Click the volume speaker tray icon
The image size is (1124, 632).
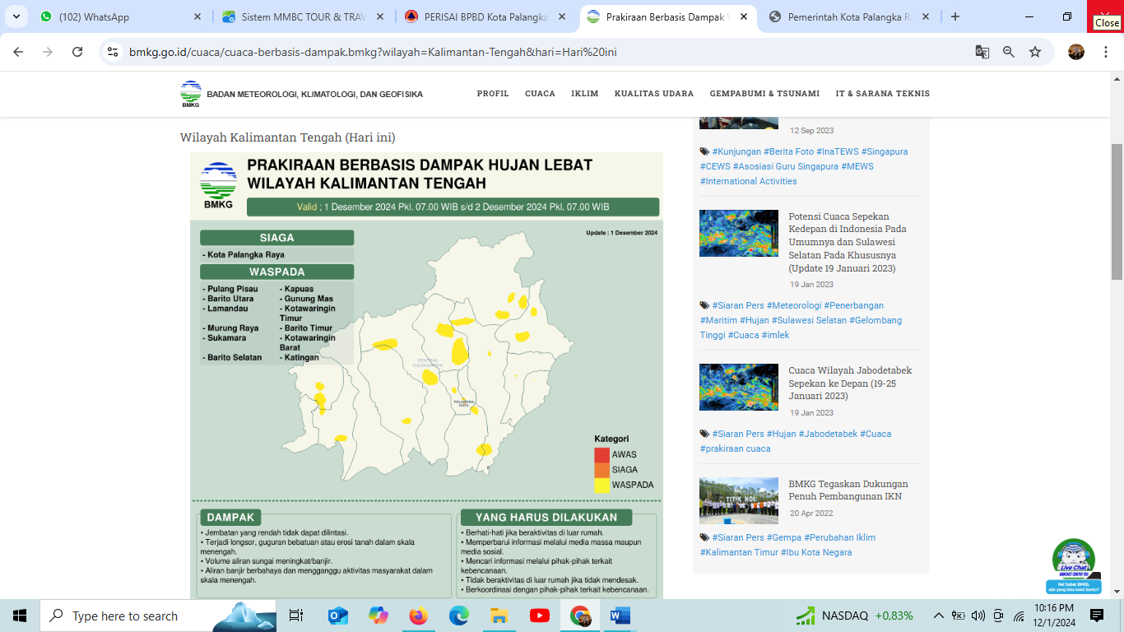(978, 616)
